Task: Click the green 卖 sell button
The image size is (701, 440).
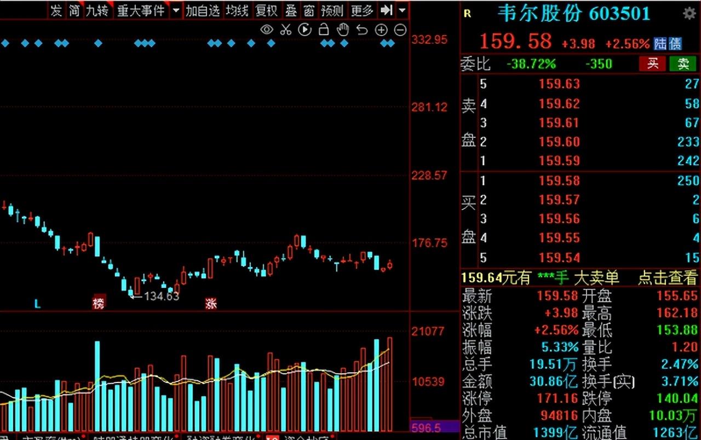Action: click(x=683, y=64)
